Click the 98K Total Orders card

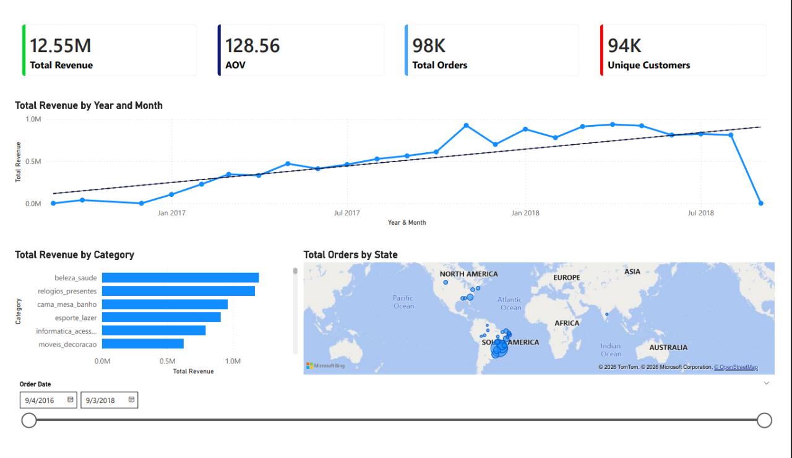(x=492, y=50)
